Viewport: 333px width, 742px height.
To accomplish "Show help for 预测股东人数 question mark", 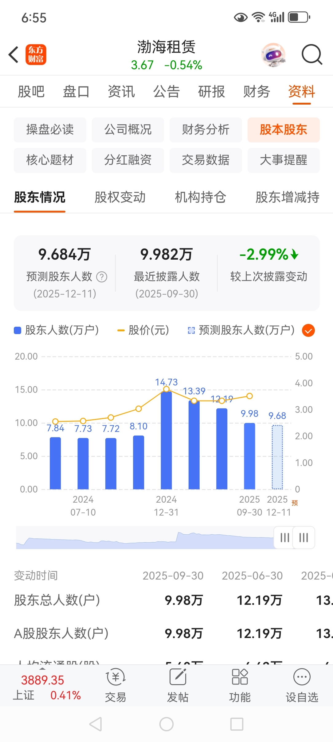I will (x=102, y=277).
